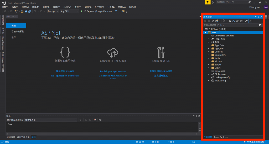Click the Output panel vertical scrollbar
Viewport: 269px width, 144px height.
point(200,127)
